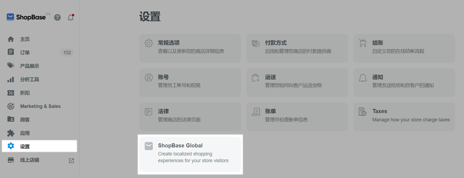Click the gear icon in 常规选项 card

pyautogui.click(x=149, y=43)
